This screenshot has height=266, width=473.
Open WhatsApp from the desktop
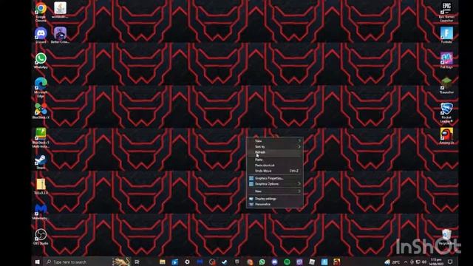pos(41,61)
